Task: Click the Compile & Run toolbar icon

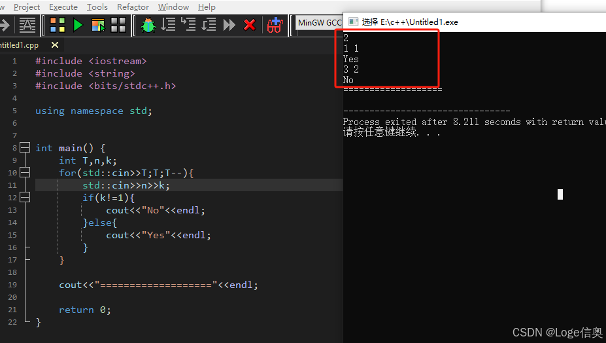Action: (x=98, y=25)
